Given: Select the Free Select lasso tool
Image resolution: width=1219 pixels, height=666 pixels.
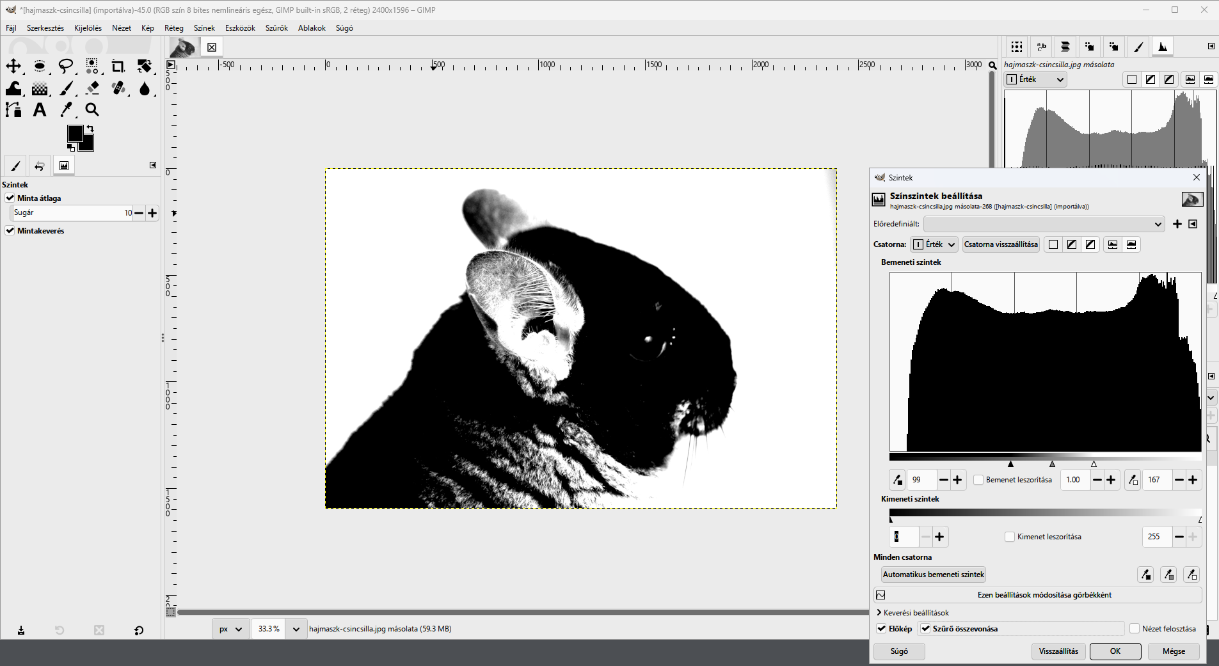Looking at the screenshot, I should [x=66, y=66].
